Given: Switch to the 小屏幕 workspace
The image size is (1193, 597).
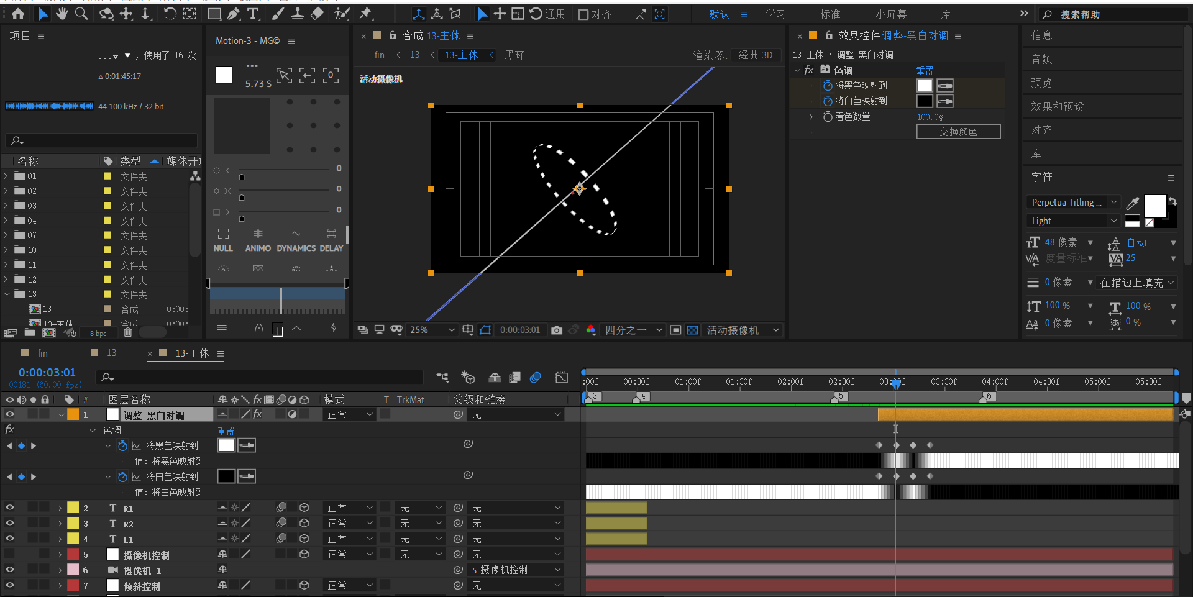Looking at the screenshot, I should 891,14.
